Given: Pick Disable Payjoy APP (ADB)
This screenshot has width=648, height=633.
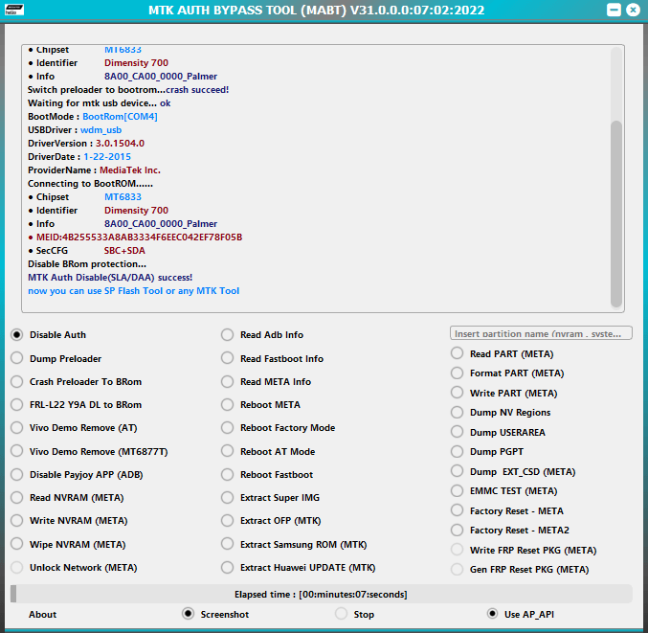Looking at the screenshot, I should point(17,474).
